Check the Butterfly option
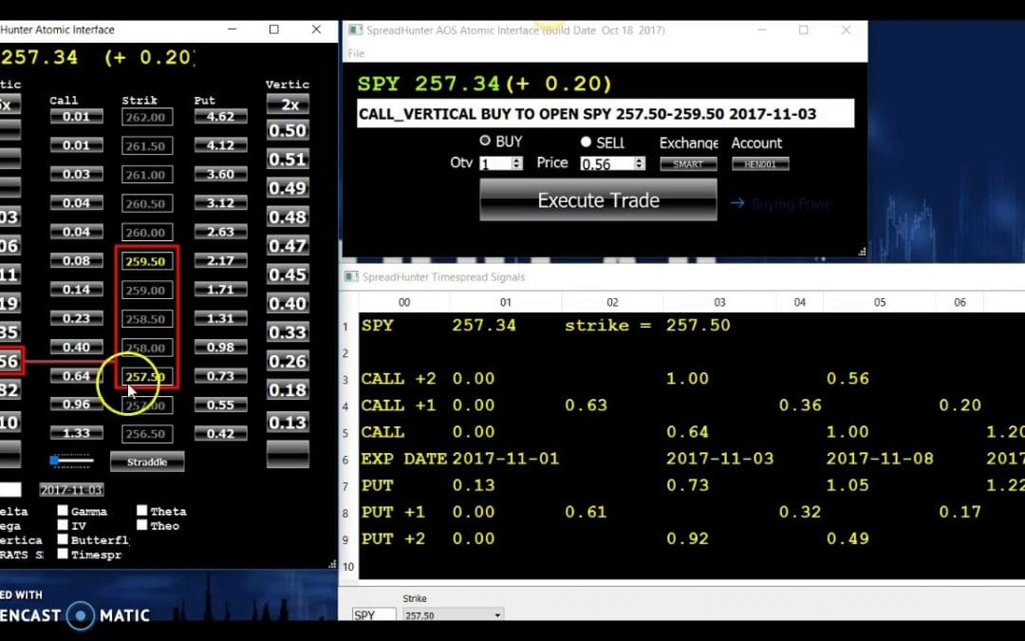 tap(63, 539)
